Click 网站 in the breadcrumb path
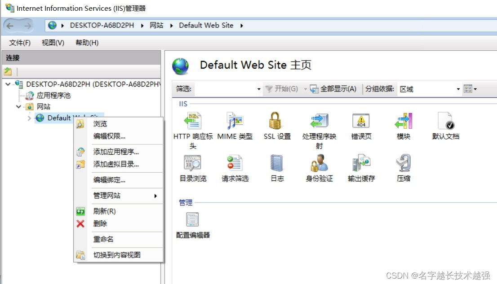Screen dimensions: 497x284 point(156,25)
